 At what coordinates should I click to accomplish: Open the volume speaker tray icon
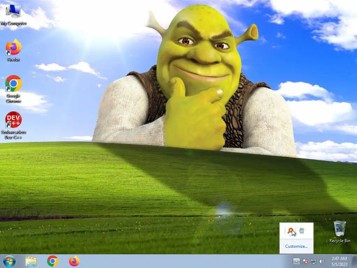click(x=321, y=261)
